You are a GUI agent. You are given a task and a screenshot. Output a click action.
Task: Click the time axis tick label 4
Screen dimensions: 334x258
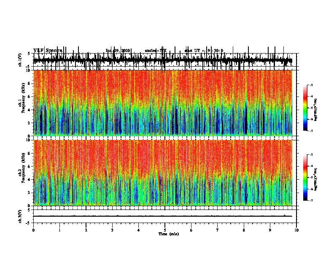click(x=138, y=230)
